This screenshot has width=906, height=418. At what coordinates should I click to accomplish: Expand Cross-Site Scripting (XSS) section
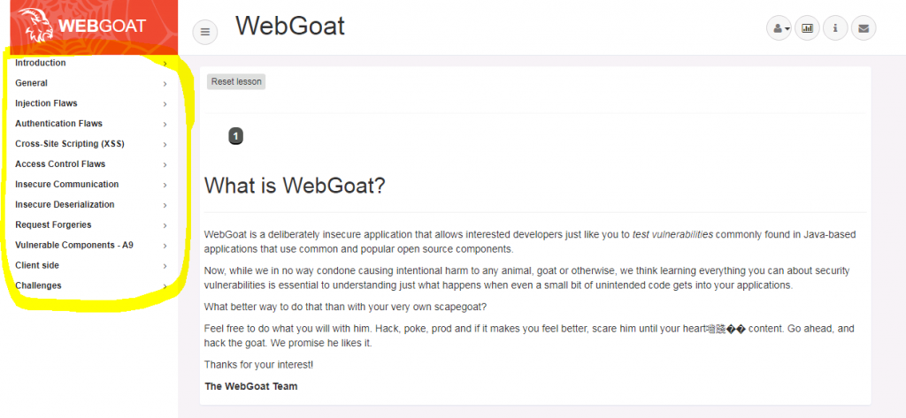tap(71, 144)
